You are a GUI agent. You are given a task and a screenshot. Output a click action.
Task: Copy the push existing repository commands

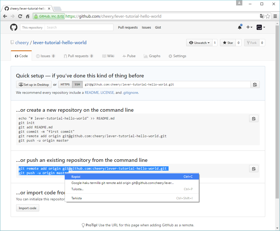coord(254,169)
